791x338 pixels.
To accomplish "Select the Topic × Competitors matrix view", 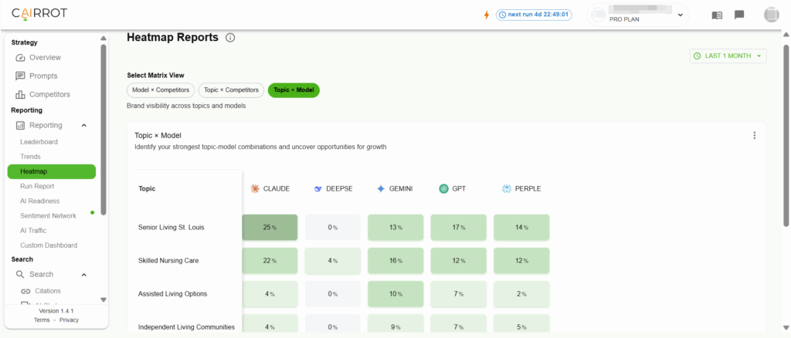I will (x=231, y=90).
